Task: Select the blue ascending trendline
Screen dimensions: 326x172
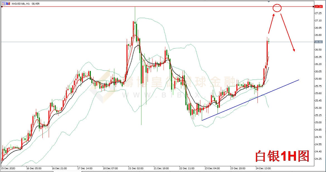Action: (251, 100)
